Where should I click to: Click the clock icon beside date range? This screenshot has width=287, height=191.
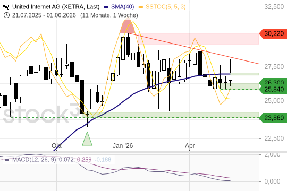tap(6, 15)
